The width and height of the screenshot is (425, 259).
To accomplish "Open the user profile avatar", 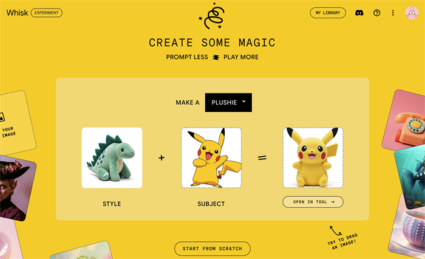I will tap(412, 13).
